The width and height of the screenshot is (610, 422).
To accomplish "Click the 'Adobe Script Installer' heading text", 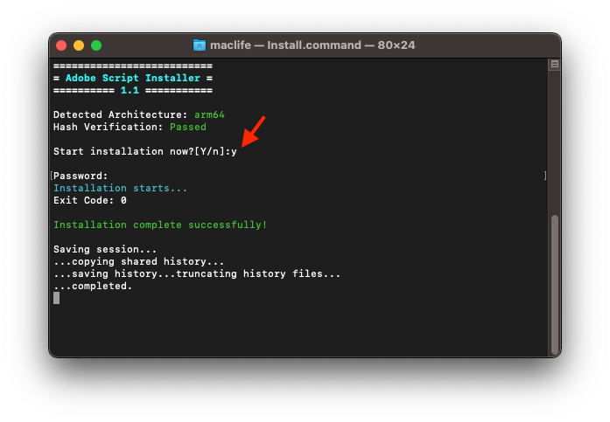I will 132,78.
